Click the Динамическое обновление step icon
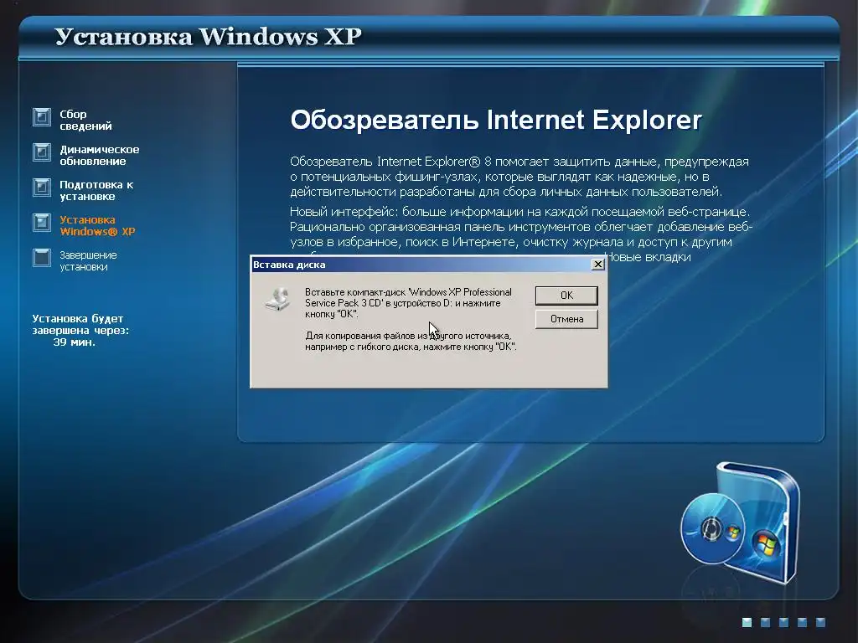The height and width of the screenshot is (643, 858). point(42,152)
